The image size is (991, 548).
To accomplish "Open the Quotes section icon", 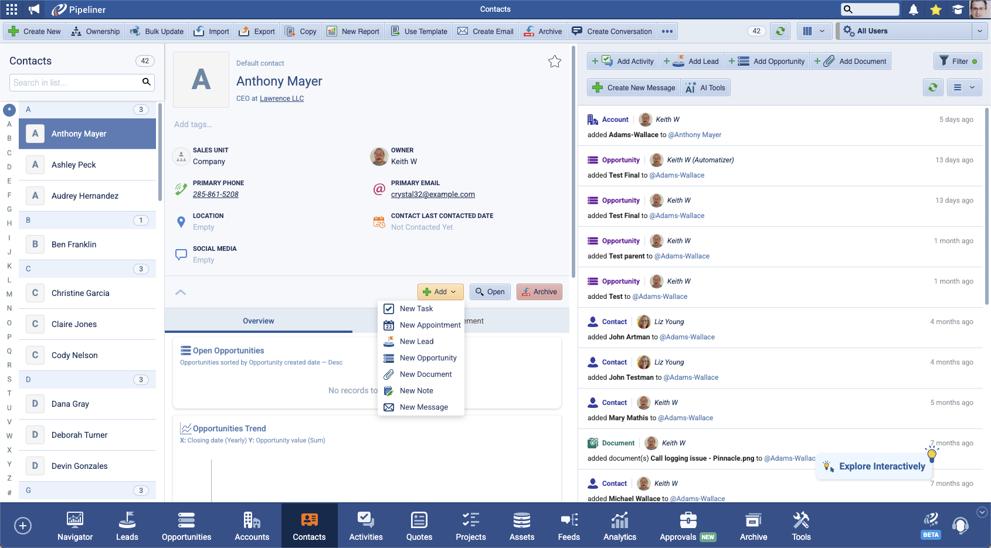I will coord(419,526).
